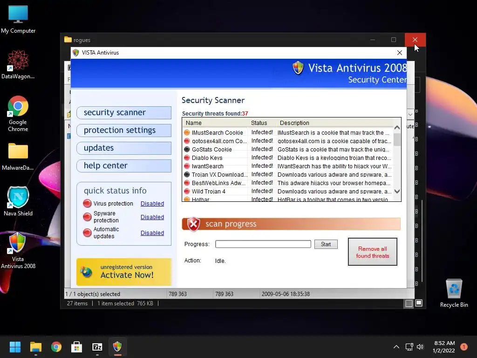Click the scan Progress bar
This screenshot has width=477, height=358.
click(263, 244)
